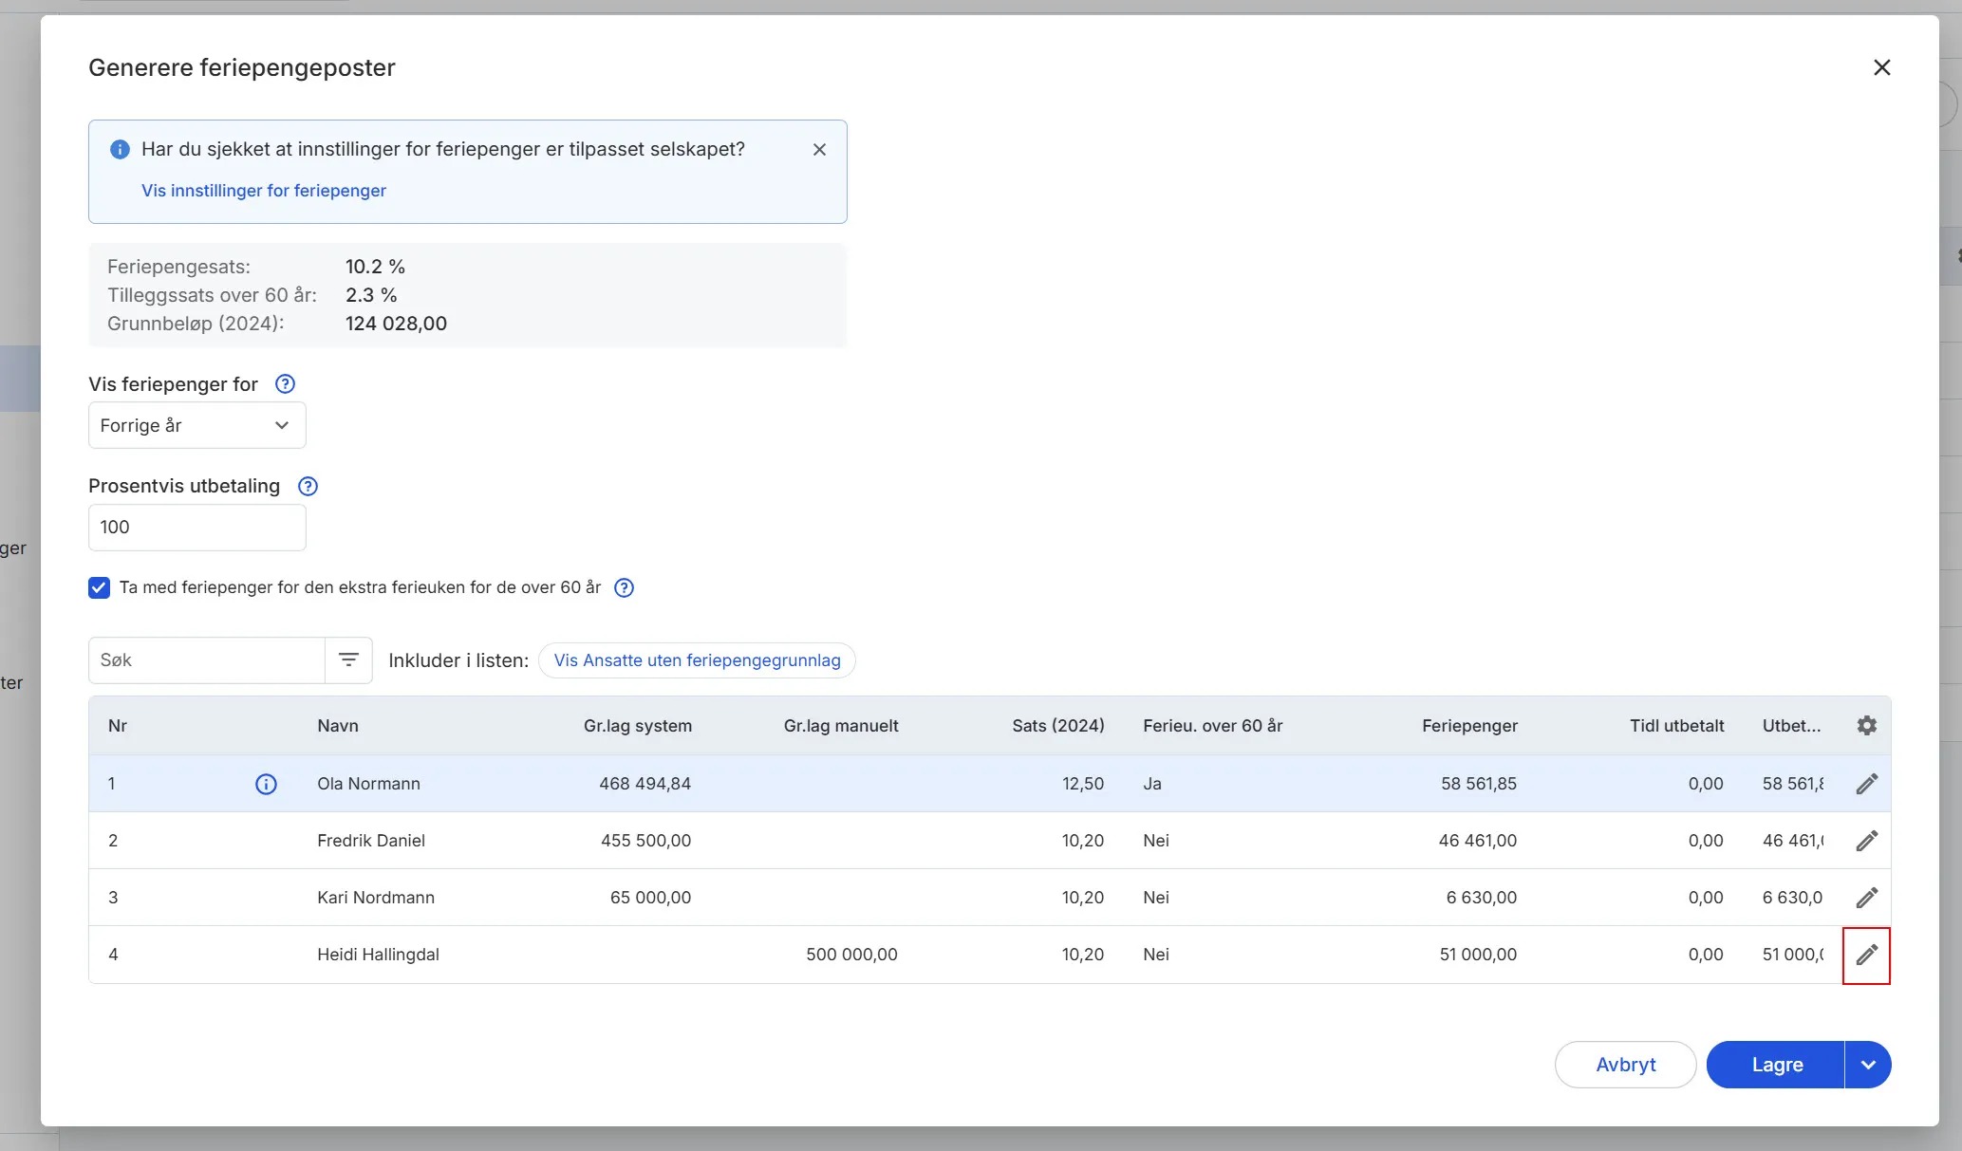Image resolution: width=1962 pixels, height=1151 pixels.
Task: Click the filter icon next to search
Action: click(348, 660)
